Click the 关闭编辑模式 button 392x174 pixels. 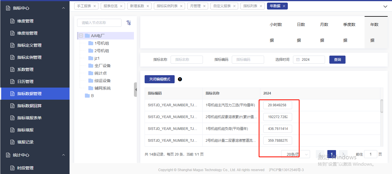(159, 79)
